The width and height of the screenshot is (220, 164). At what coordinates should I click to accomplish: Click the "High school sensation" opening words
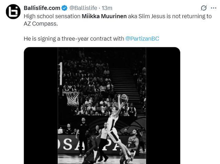coord(52,16)
